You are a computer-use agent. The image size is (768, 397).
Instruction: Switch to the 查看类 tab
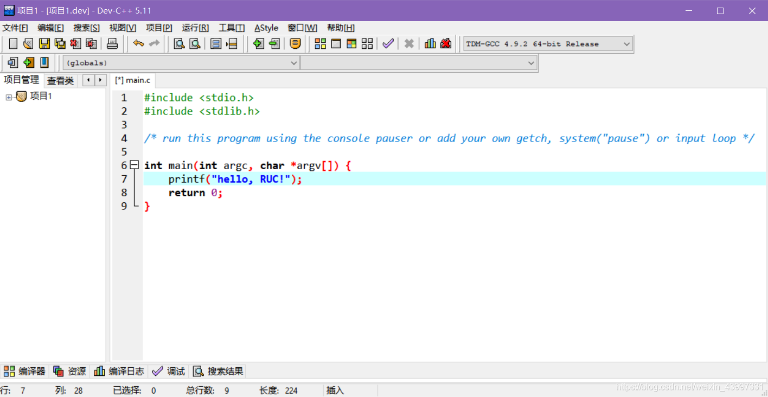60,81
